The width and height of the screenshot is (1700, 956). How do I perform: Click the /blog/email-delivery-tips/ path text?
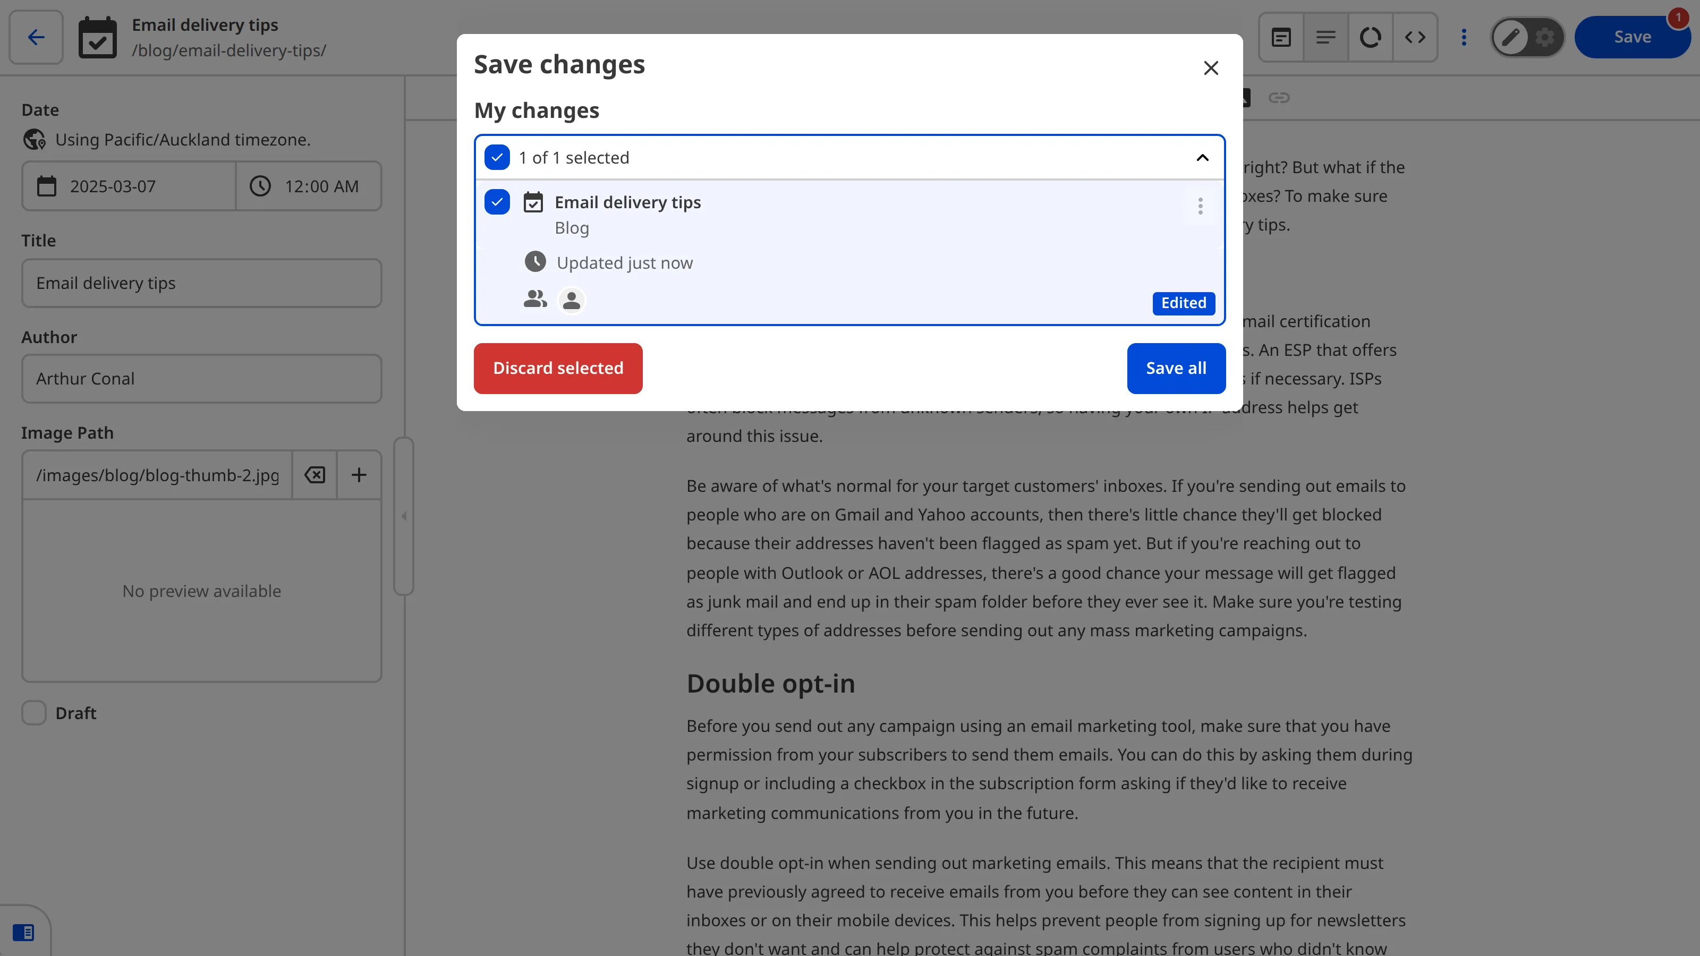click(x=228, y=51)
